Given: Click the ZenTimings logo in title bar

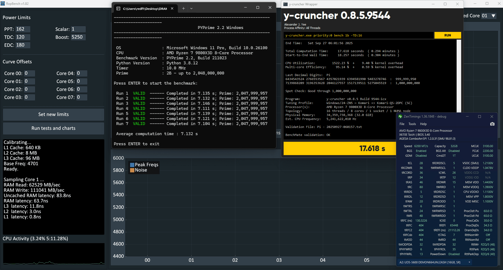Looking at the screenshot, I should [x=400, y=117].
